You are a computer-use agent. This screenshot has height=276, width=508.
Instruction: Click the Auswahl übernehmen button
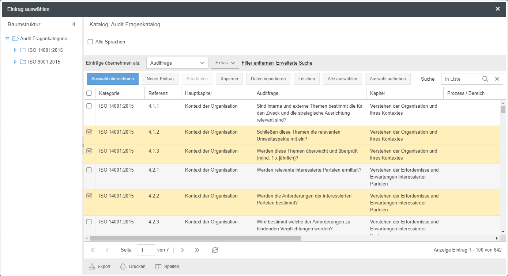tap(113, 79)
